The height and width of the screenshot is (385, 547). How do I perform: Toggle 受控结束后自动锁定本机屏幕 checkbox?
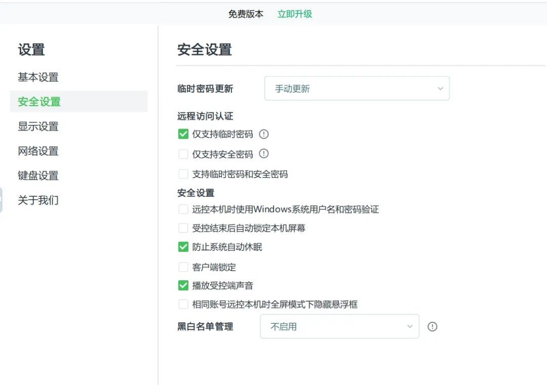coord(183,228)
